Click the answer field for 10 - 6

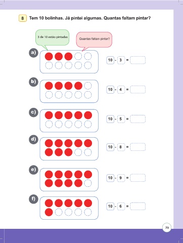pos(138,206)
